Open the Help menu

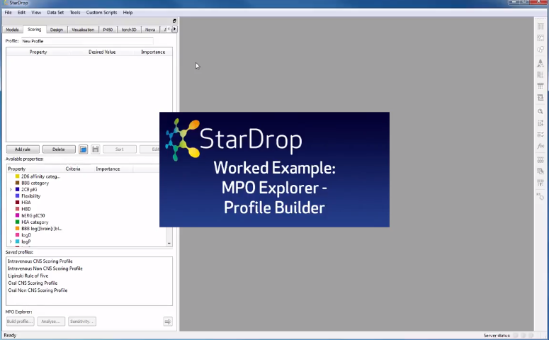pos(128,12)
